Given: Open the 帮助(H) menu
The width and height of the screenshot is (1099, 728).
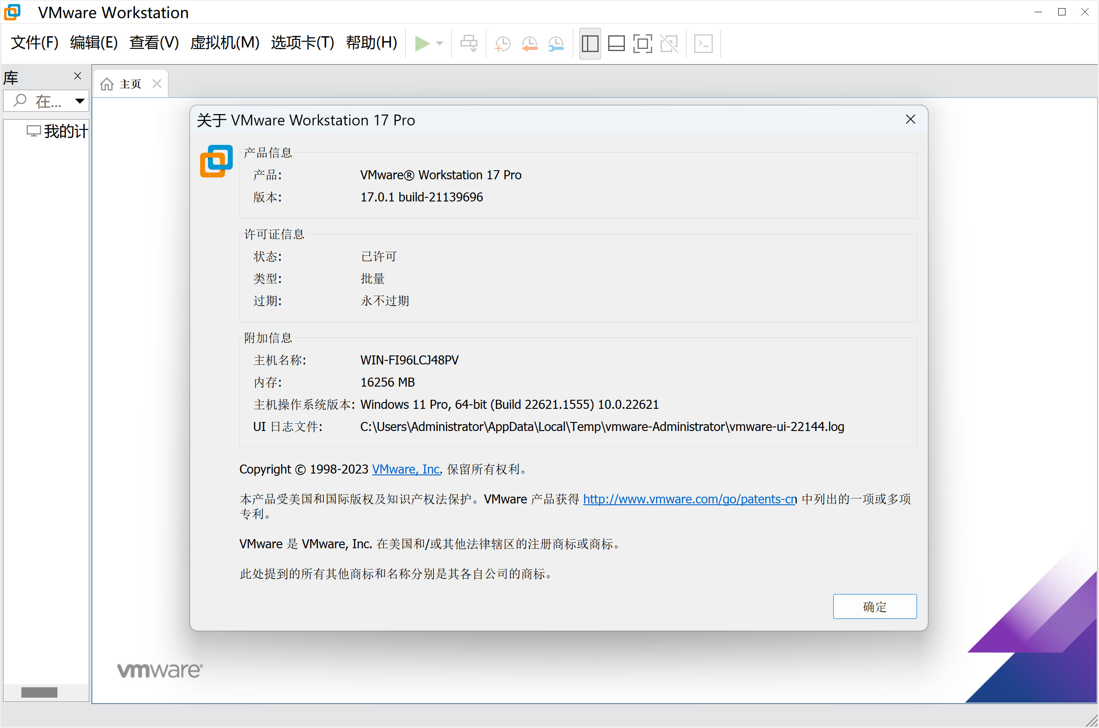Looking at the screenshot, I should tap(371, 43).
